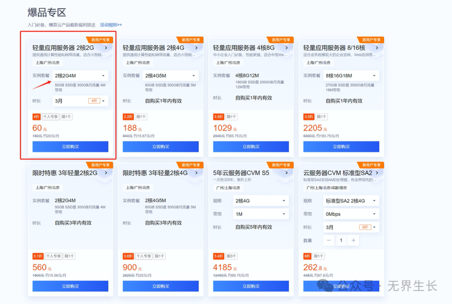Click arrow on 轻量应用服务器 2核4G card title
The height and width of the screenshot is (304, 452).
point(196,47)
